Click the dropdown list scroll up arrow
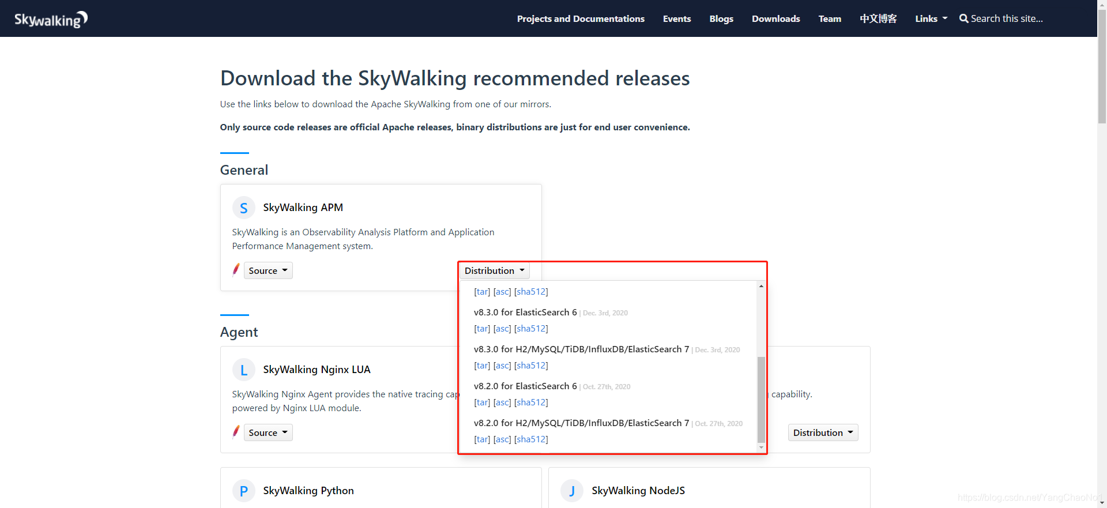Image resolution: width=1107 pixels, height=508 pixels. (761, 286)
